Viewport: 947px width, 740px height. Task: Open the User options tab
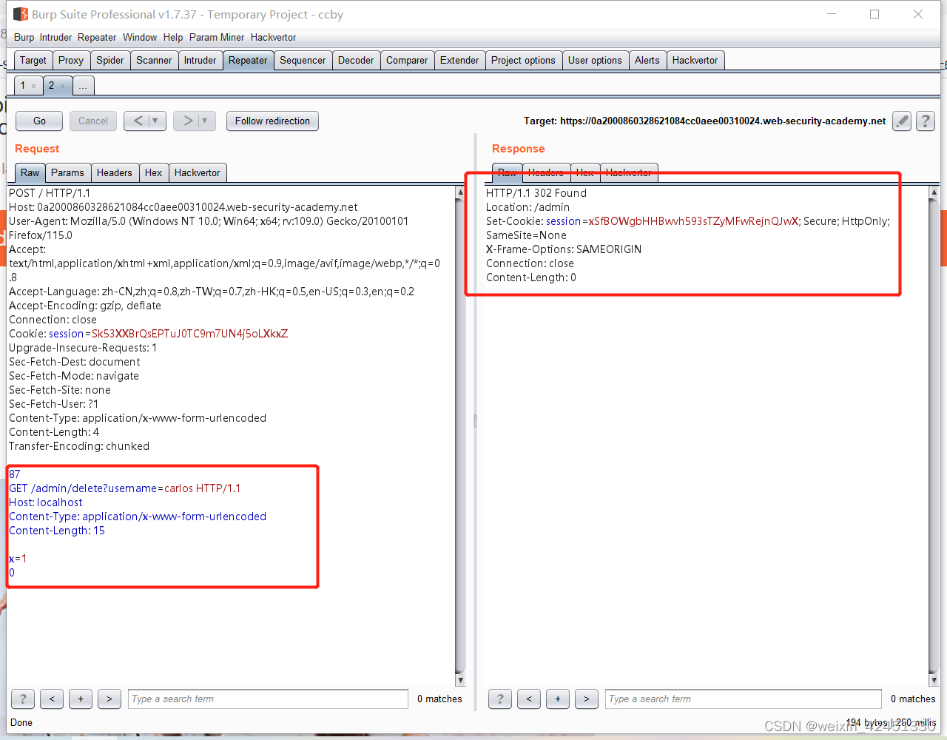[595, 61]
